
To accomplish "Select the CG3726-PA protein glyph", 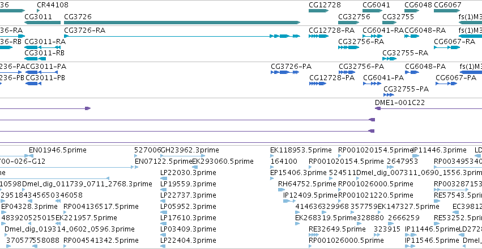I will (285, 72).
